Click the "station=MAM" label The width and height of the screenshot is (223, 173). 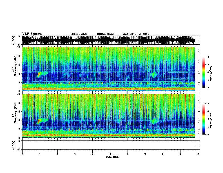point(105,34)
